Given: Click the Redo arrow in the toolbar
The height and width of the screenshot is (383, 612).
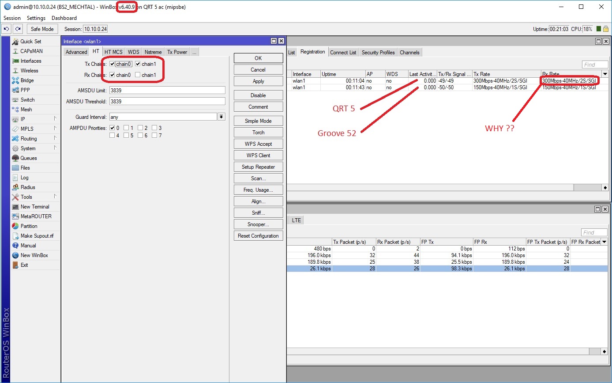Looking at the screenshot, I should point(18,29).
